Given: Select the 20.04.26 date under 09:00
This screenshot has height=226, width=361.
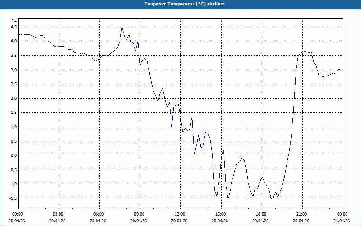Looking at the screenshot, I should [x=139, y=221].
